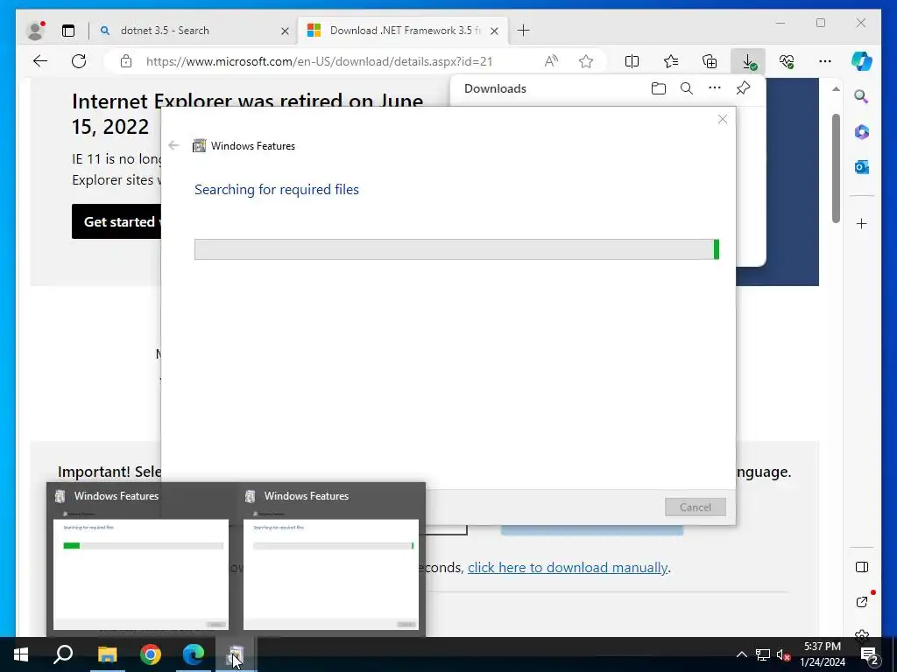Open the Favorites list
Screen dimensions: 897x672
pos(671,61)
